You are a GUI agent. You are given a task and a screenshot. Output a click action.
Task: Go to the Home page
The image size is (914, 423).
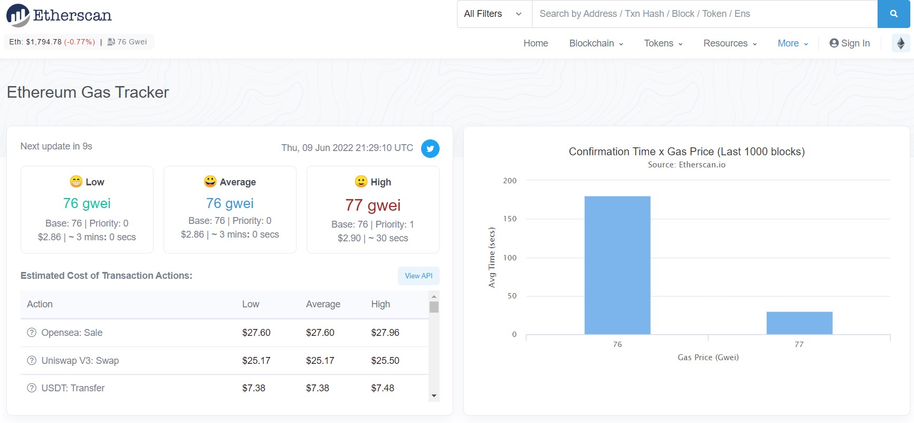(x=536, y=43)
